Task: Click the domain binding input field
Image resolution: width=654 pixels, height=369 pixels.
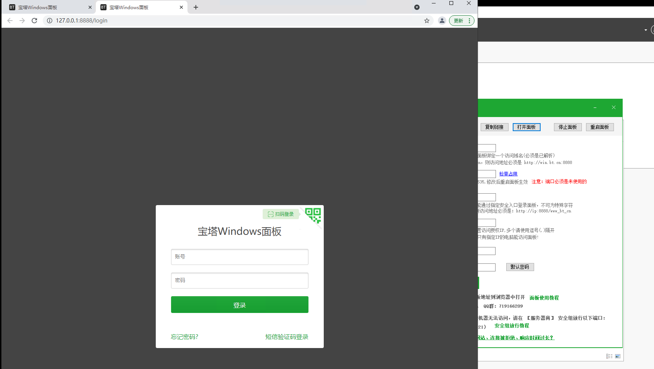Action: (x=487, y=148)
